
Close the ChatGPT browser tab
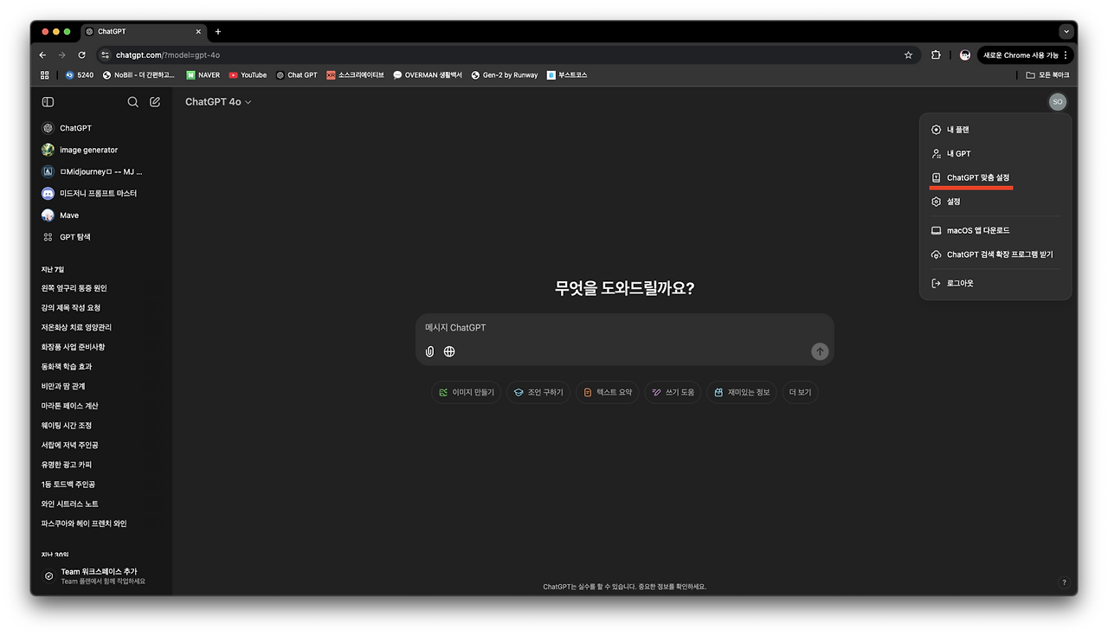[x=198, y=32]
